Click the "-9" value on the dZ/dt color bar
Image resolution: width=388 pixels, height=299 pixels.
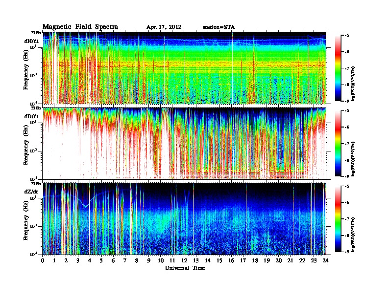point(346,252)
